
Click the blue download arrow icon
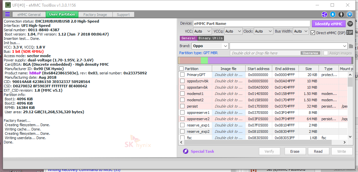pos(333,15)
